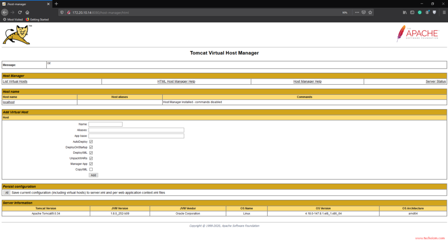Minimize the Firefox window
Image resolution: width=448 pixels, height=242 pixels.
coord(421,4)
